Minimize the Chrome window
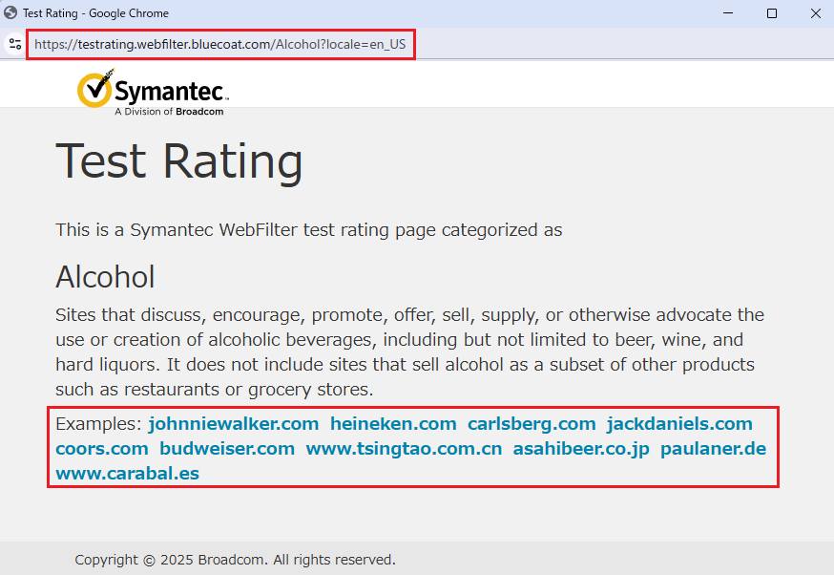The width and height of the screenshot is (834, 575). (x=728, y=13)
